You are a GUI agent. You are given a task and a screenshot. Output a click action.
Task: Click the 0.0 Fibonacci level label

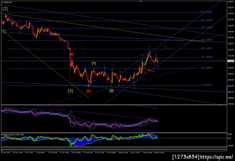(208, 85)
